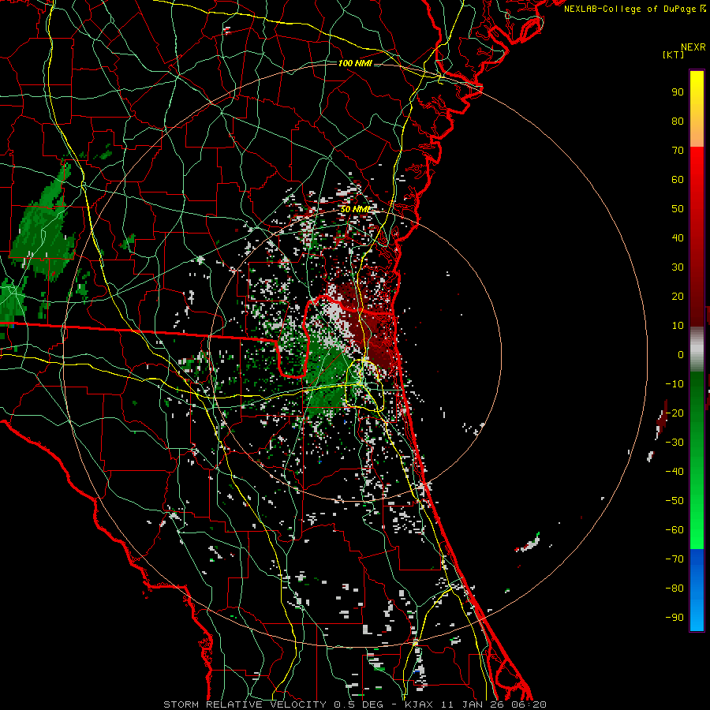This screenshot has height=710, width=710.
Task: Click the 20 value on velocity scale
Action: [678, 297]
